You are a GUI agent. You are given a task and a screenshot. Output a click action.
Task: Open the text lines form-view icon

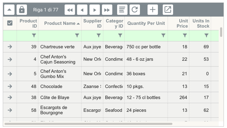coord(122,10)
